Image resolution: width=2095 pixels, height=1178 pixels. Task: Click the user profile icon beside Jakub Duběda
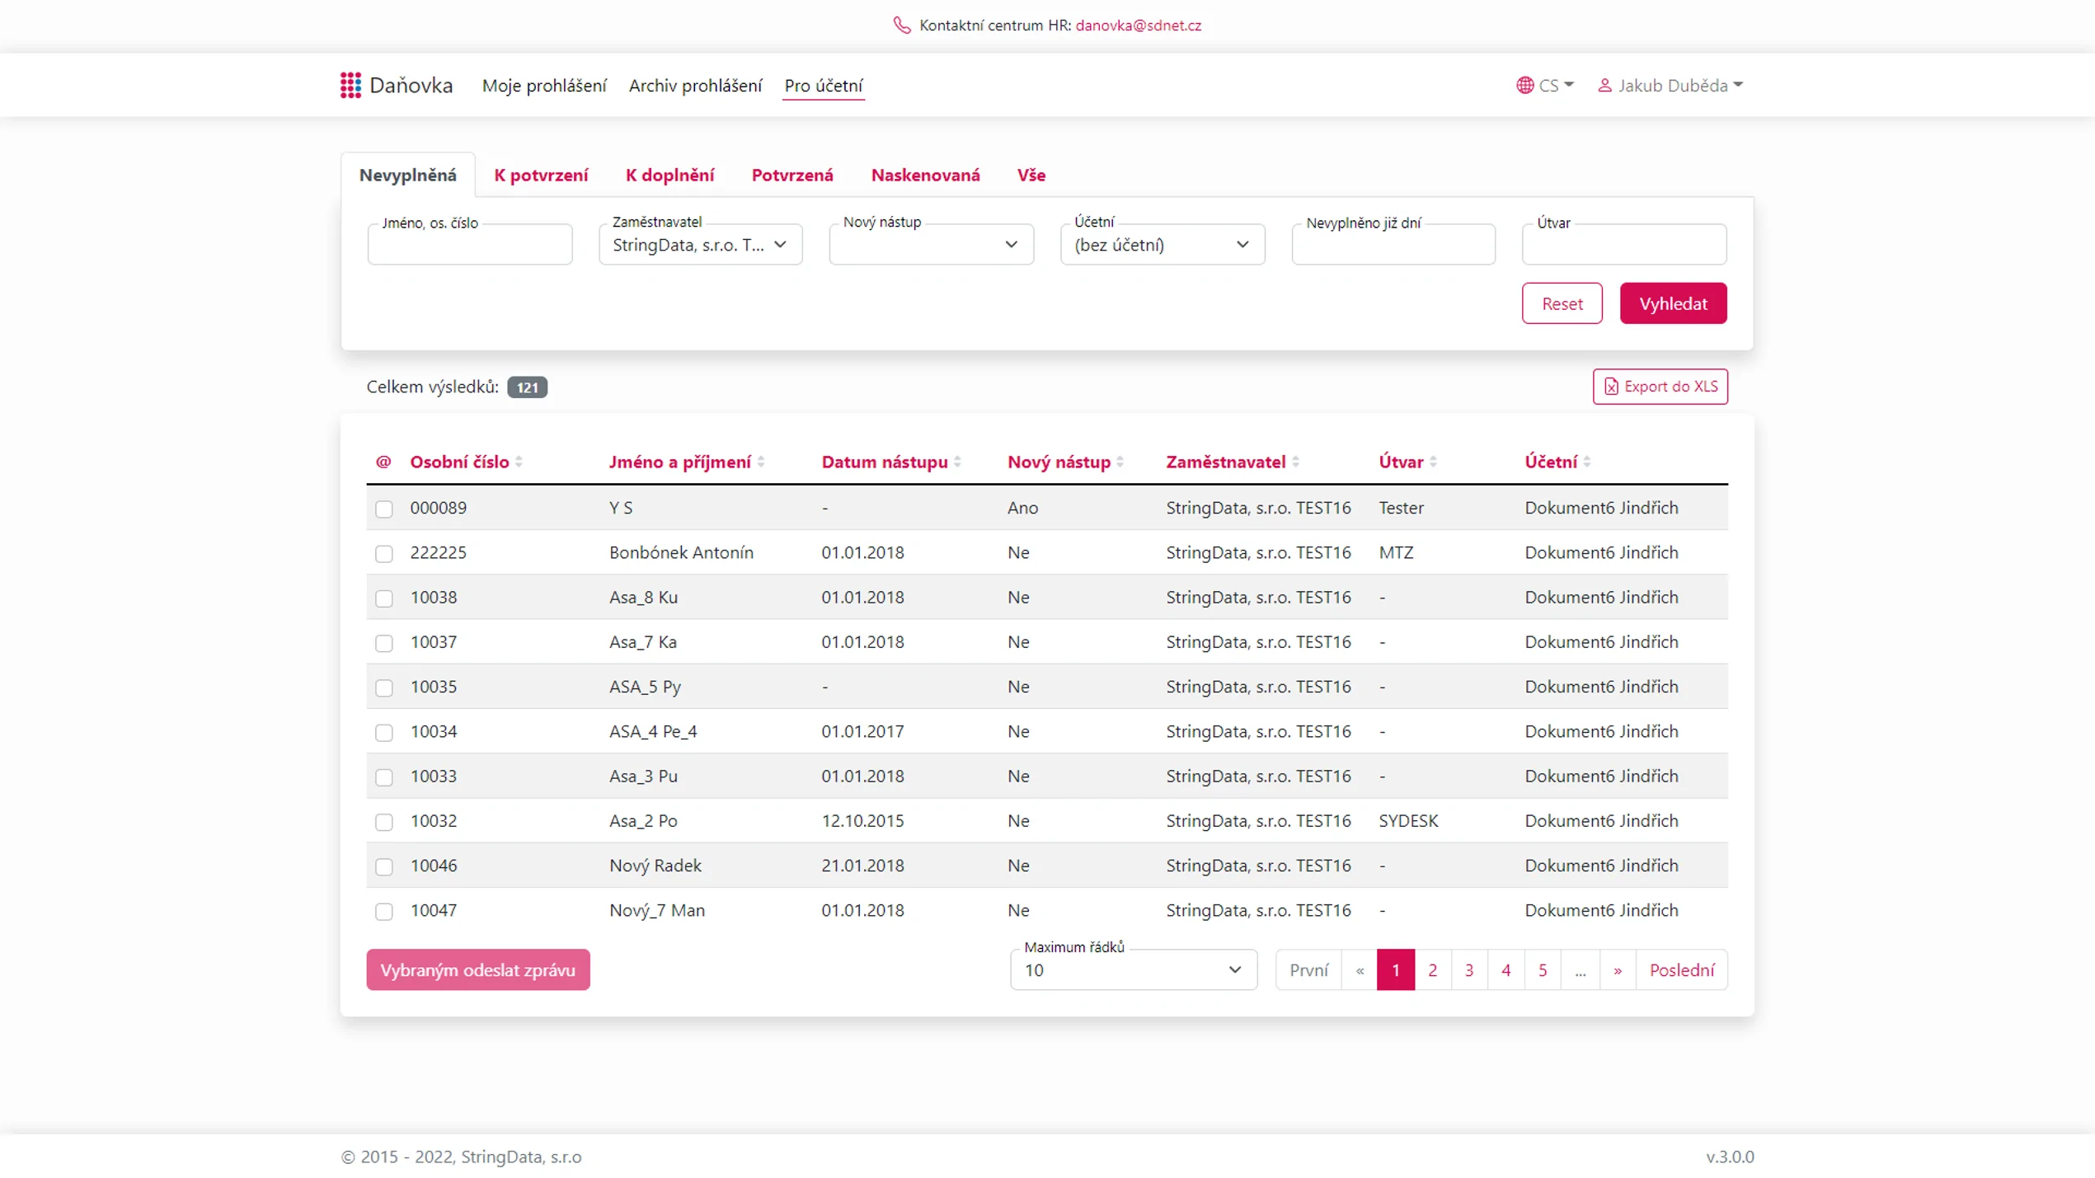pyautogui.click(x=1604, y=85)
